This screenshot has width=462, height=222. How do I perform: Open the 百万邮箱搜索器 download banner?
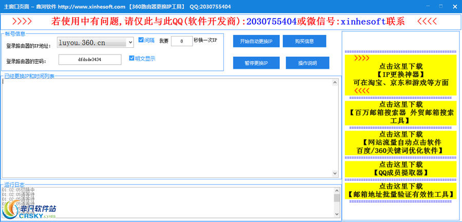pos(401,113)
